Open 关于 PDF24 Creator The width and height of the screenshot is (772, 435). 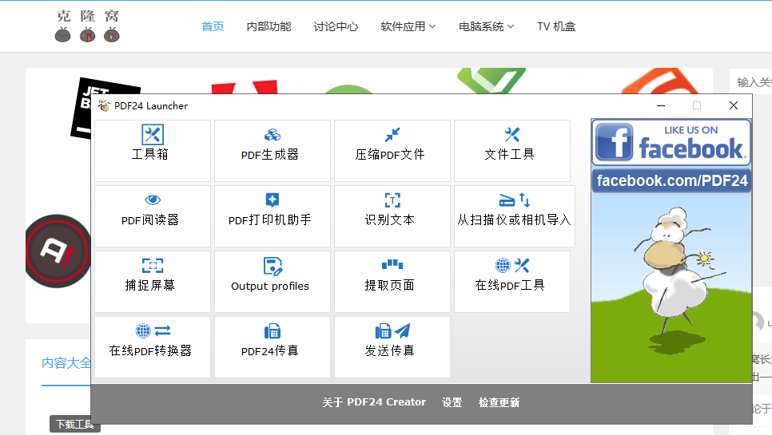(374, 402)
